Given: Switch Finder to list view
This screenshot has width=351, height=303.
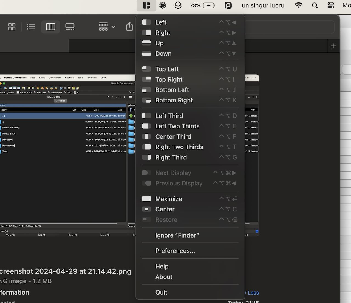Looking at the screenshot, I should point(31,27).
